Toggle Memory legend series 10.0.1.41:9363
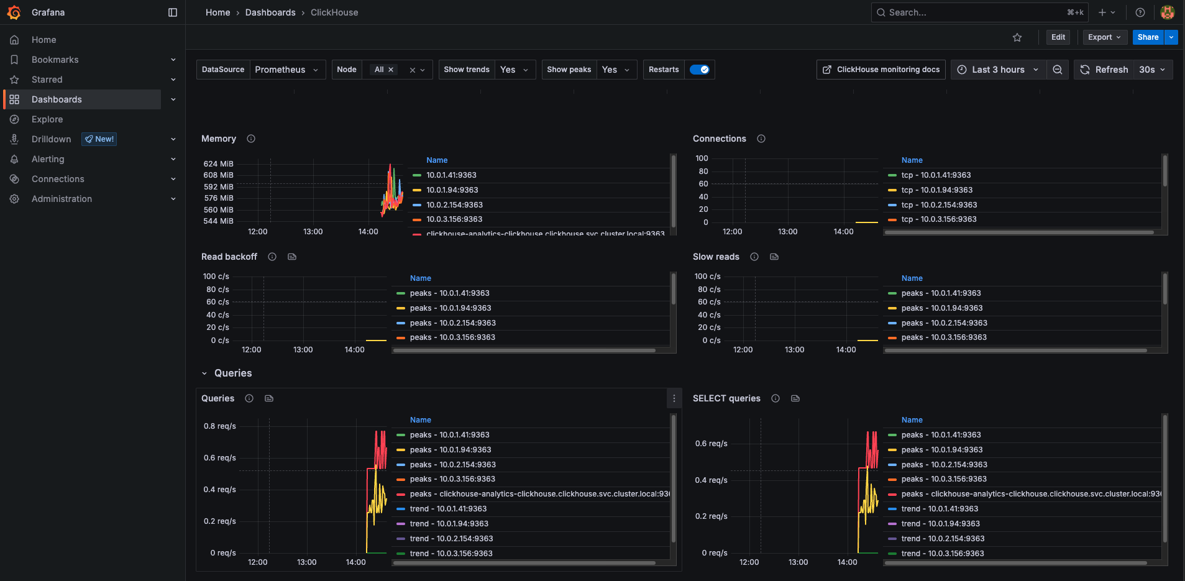 451,175
